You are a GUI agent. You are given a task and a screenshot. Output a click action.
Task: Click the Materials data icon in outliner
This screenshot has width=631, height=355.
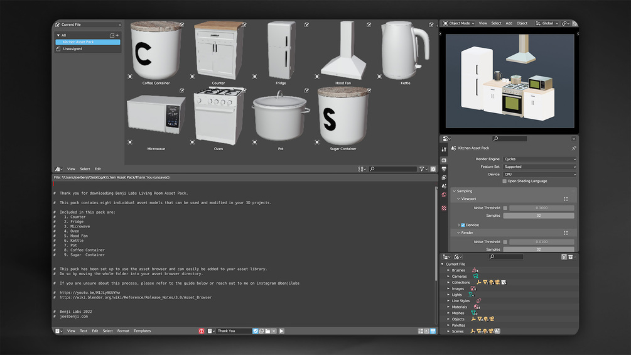coord(477,307)
